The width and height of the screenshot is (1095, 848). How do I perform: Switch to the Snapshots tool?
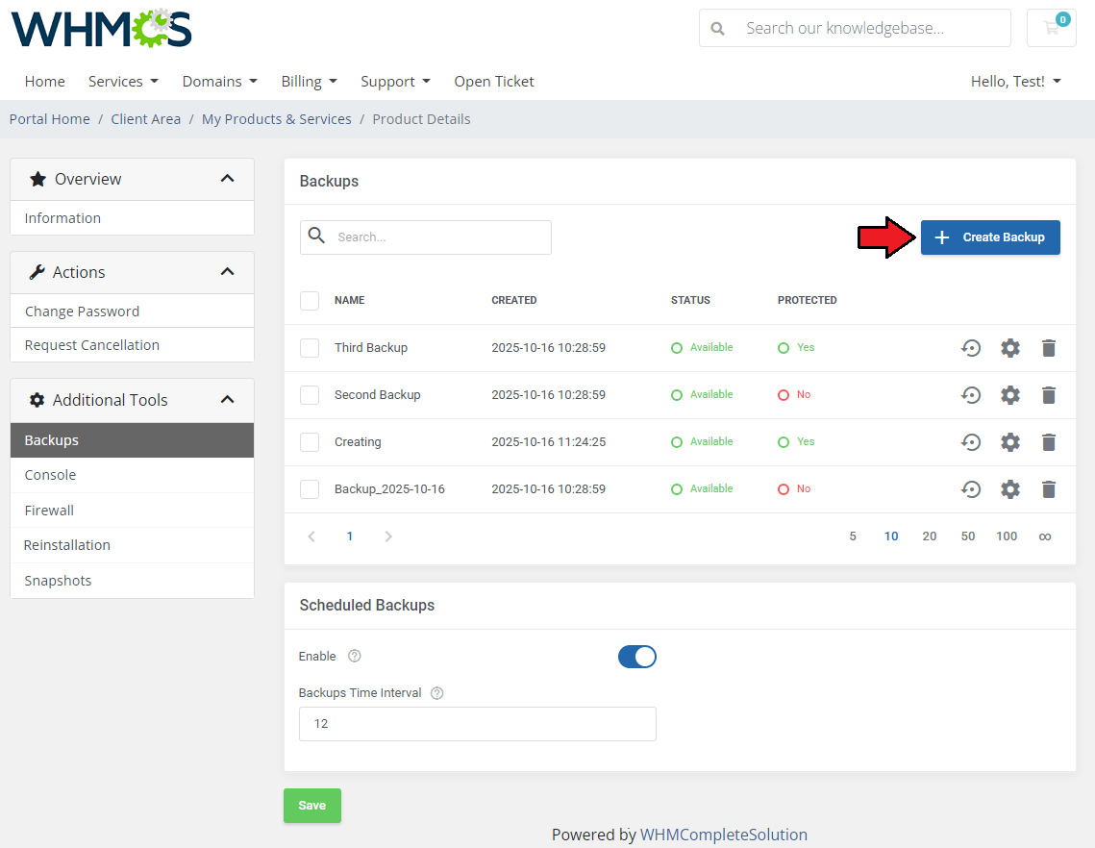(60, 580)
